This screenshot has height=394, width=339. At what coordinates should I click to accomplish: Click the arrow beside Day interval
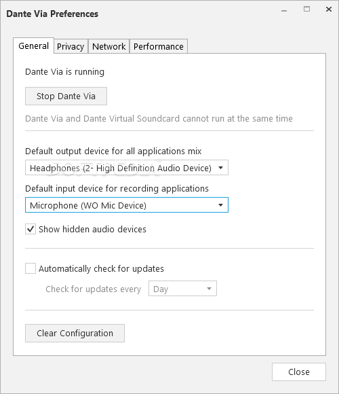209,289
